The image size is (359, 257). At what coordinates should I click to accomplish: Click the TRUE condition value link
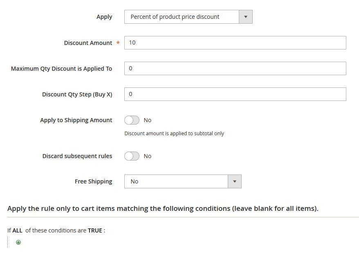pos(95,230)
